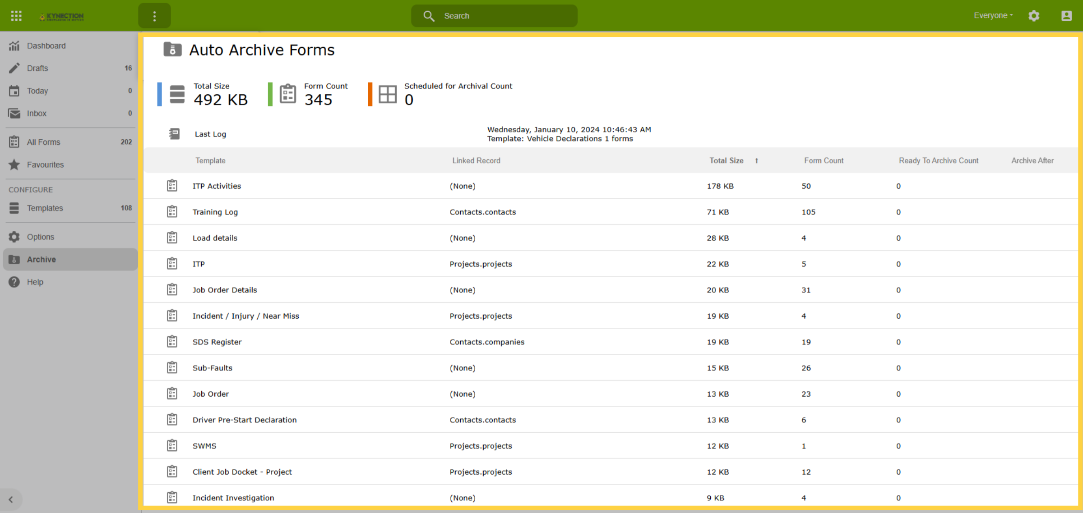Viewport: 1083px width, 513px height.
Task: Click the Training Log row form icon
Action: tap(172, 212)
